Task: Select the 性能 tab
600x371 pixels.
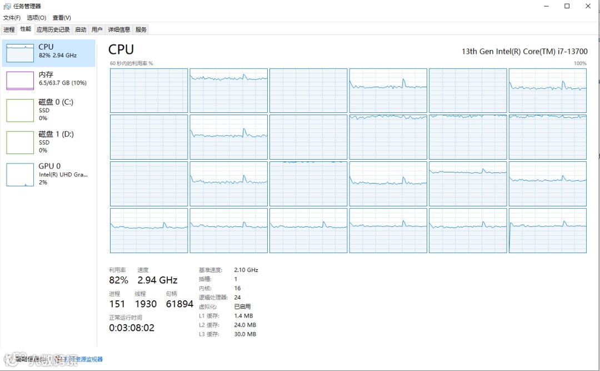Action: pyautogui.click(x=26, y=29)
